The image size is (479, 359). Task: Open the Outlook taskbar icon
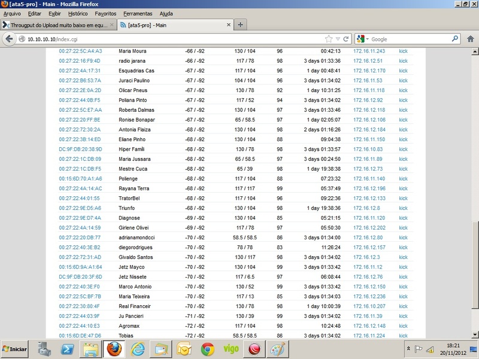(184, 349)
